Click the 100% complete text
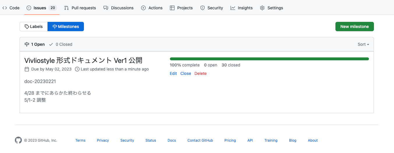Image resolution: width=394 pixels, height=153 pixels. (185, 65)
